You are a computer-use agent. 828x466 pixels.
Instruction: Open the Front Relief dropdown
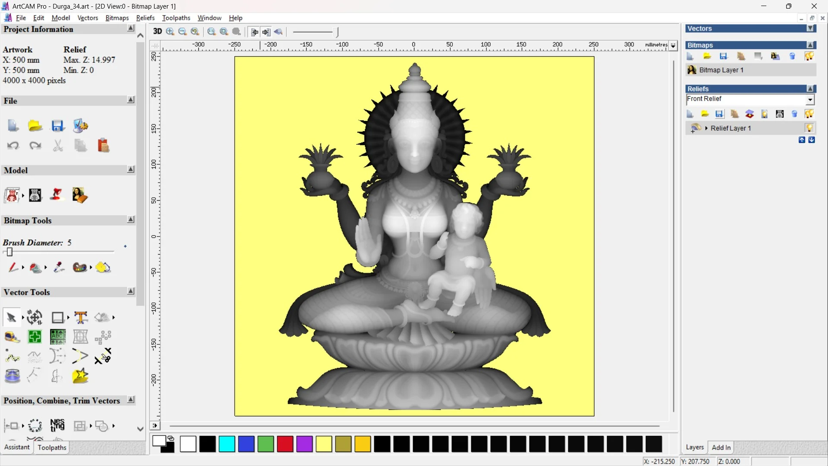coord(810,100)
